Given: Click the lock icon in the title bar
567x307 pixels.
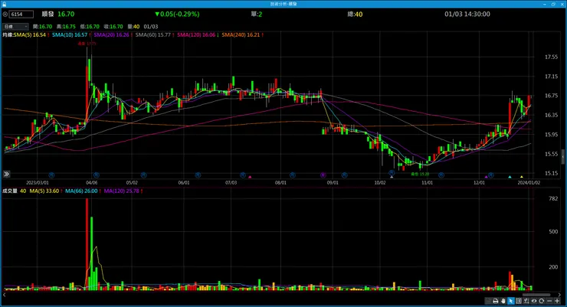Looking at the screenshot, I should pos(4,4).
